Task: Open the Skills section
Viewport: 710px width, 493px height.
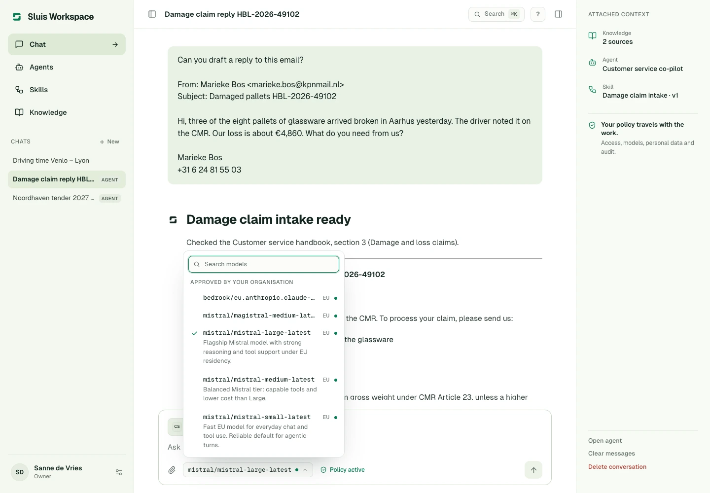Action: point(67,90)
